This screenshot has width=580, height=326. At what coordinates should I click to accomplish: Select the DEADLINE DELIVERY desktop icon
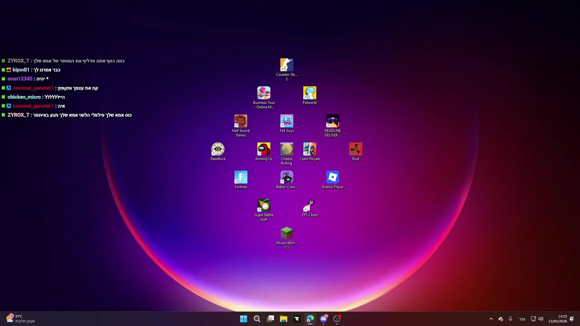pos(333,125)
